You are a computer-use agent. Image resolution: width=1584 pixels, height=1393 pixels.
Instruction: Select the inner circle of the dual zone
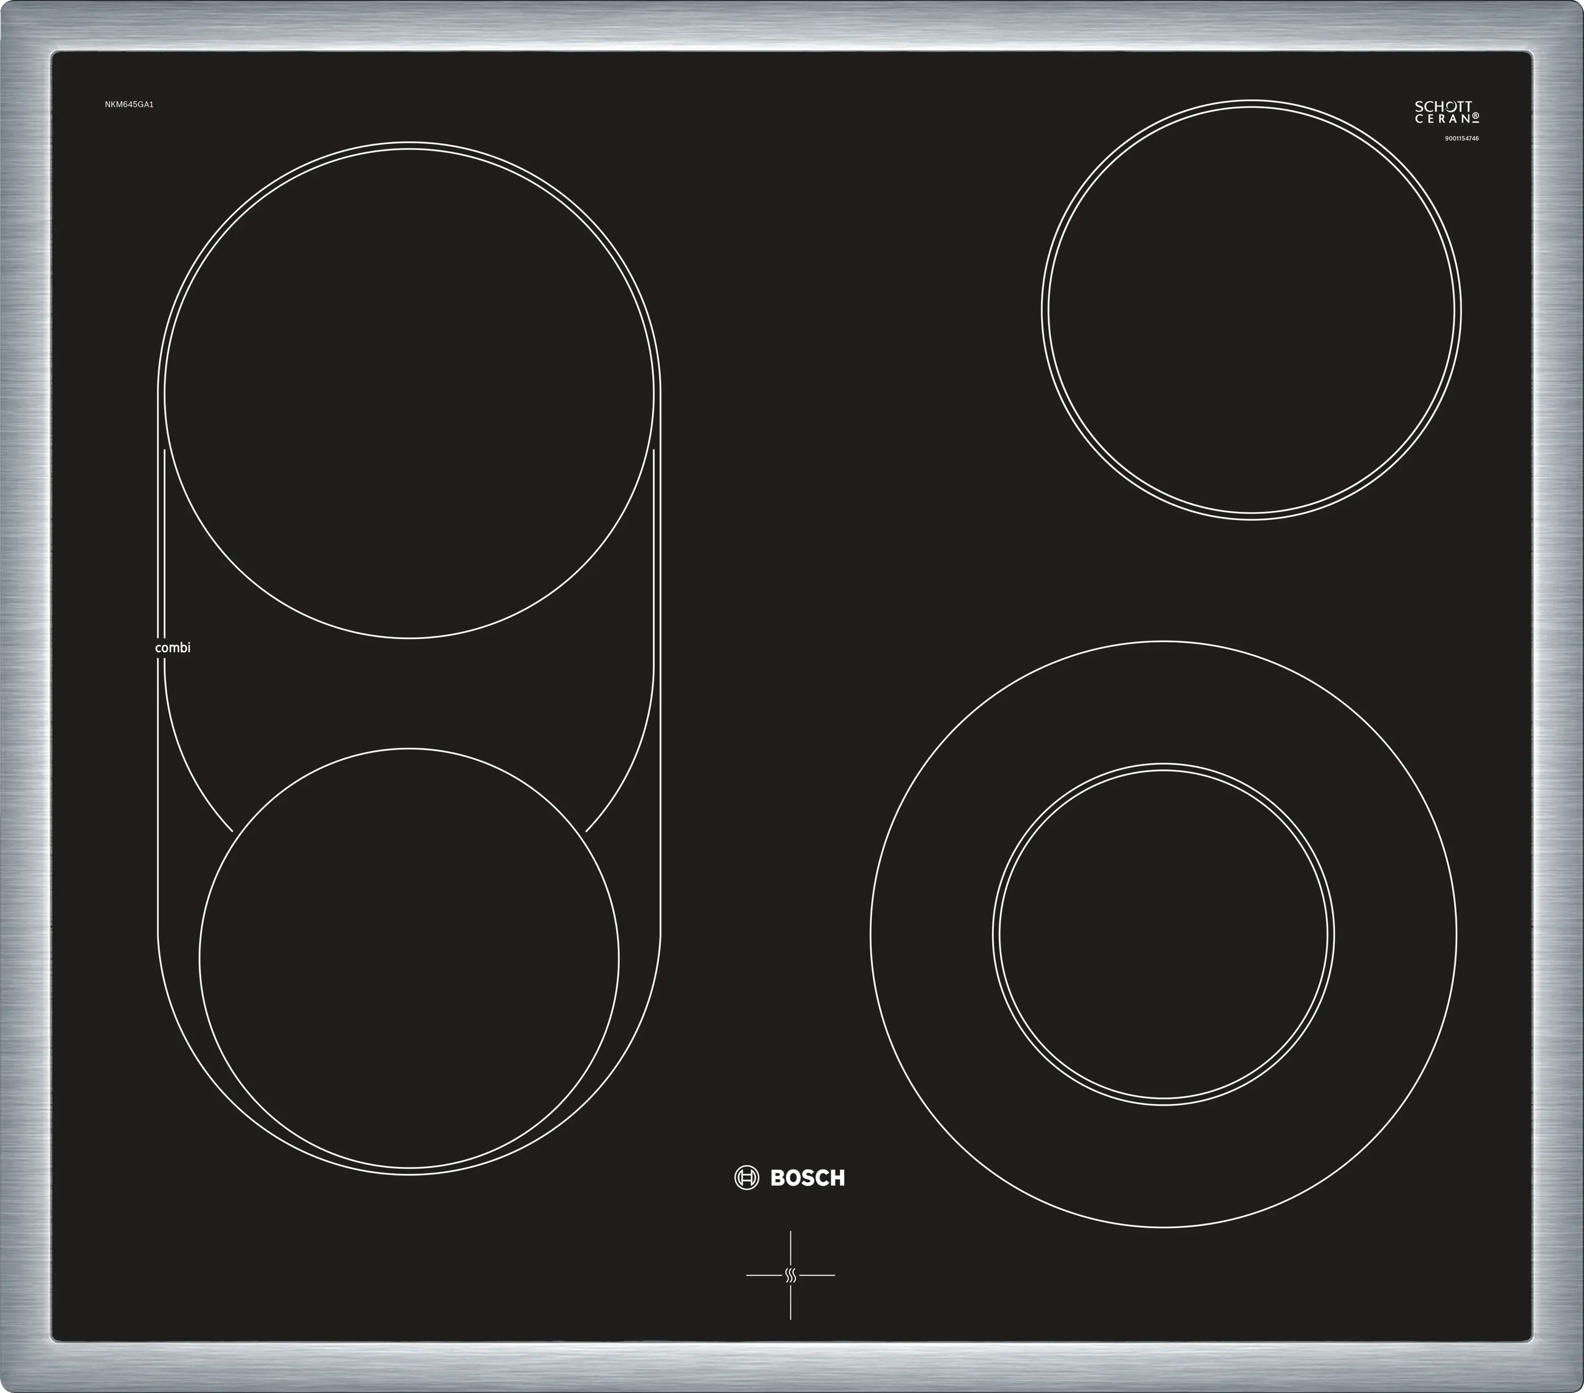click(1163, 934)
